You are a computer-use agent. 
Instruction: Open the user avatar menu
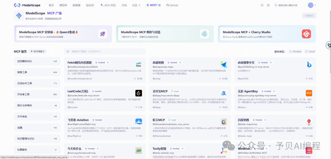pos(311,5)
